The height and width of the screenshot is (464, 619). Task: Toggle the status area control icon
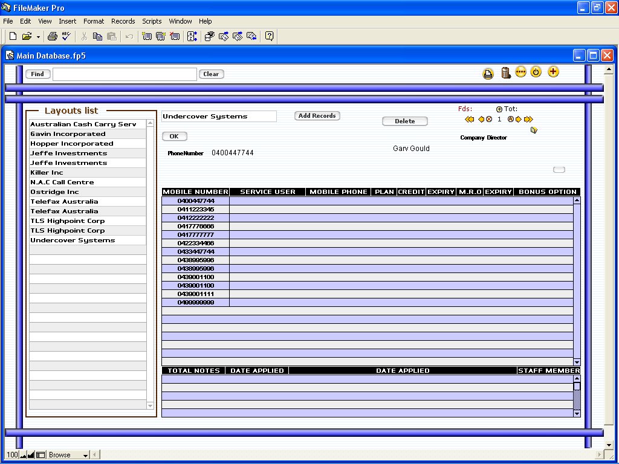click(x=41, y=455)
